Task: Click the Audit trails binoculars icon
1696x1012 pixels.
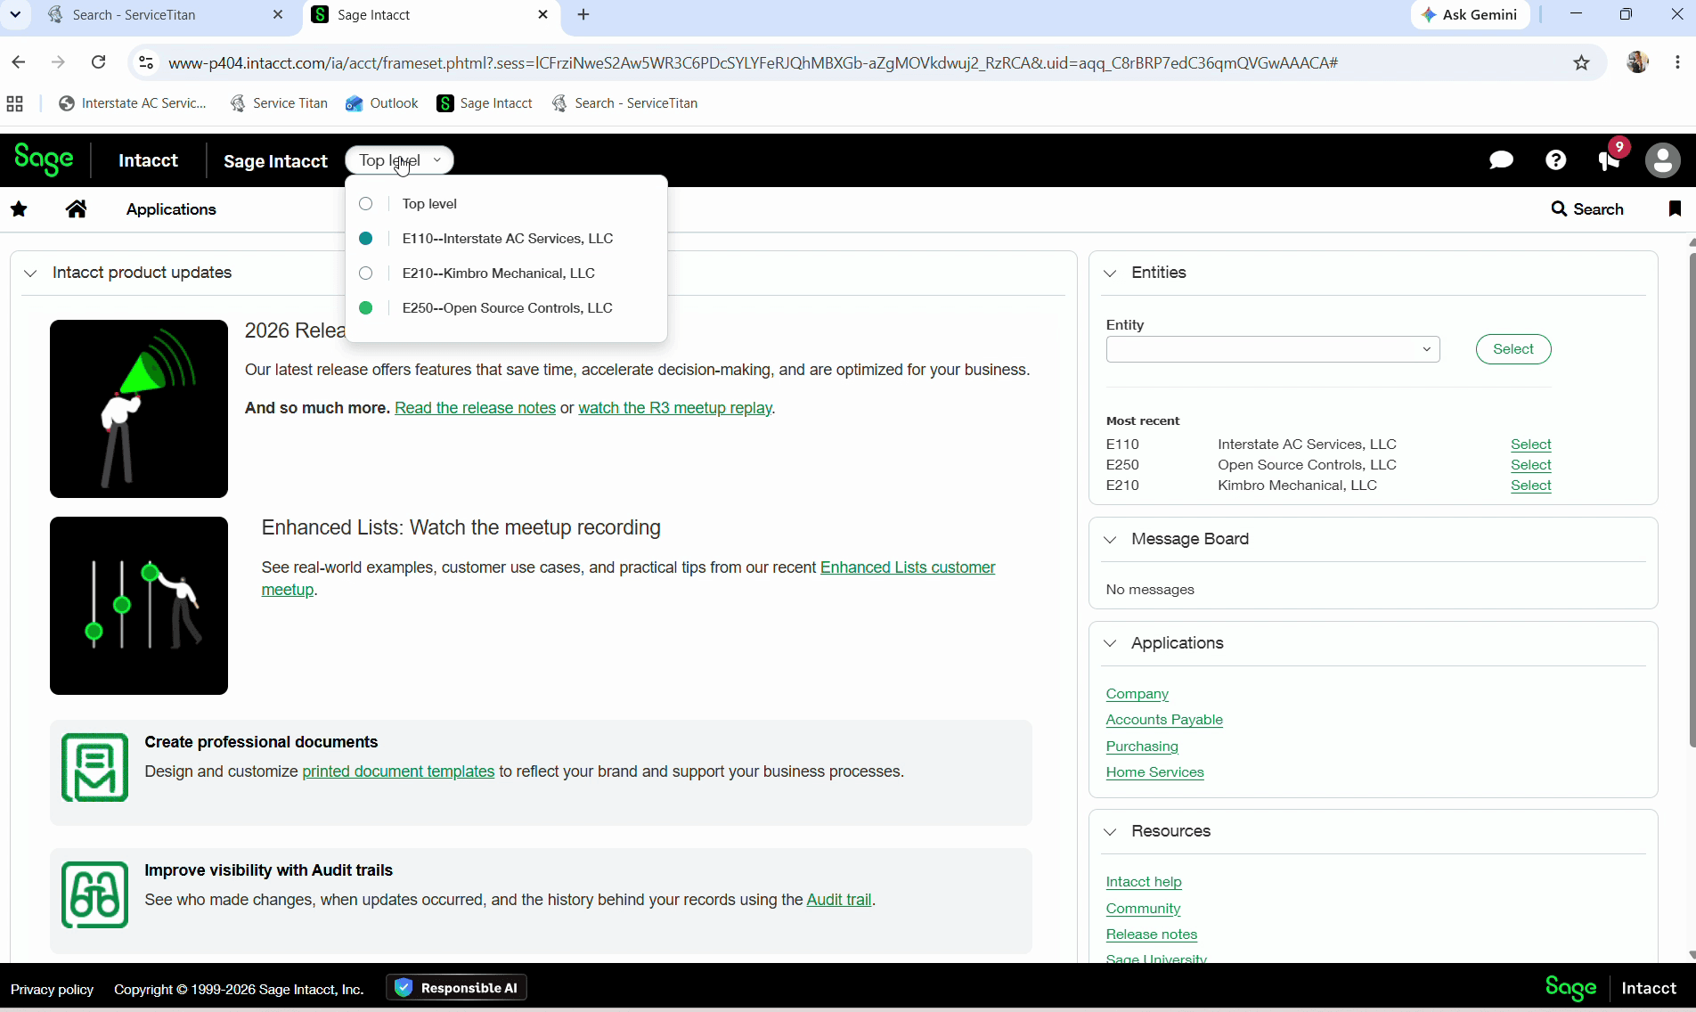Action: click(x=94, y=895)
